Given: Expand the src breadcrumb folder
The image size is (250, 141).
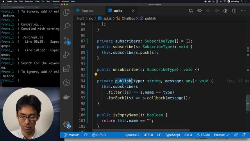Looking at the screenshot, I should 91,18.
